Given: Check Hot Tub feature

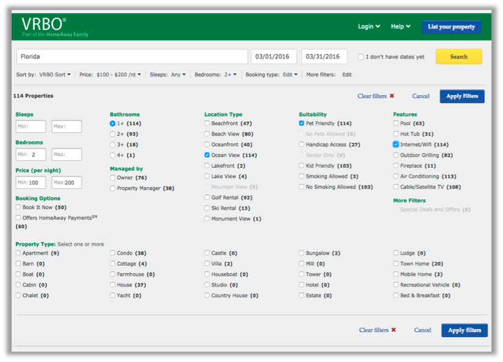Looking at the screenshot, I should (396, 134).
